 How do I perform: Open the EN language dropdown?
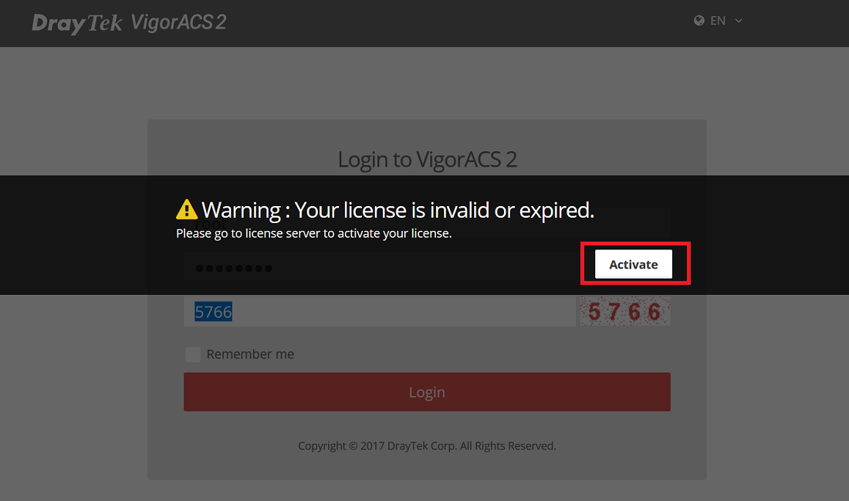click(718, 21)
